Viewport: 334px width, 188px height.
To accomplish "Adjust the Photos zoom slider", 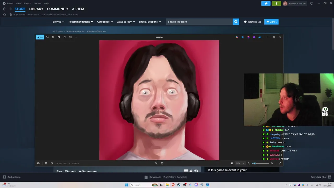I will click(260, 163).
